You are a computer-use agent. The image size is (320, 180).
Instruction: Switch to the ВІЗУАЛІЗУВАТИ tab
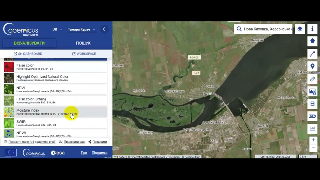(x=29, y=43)
